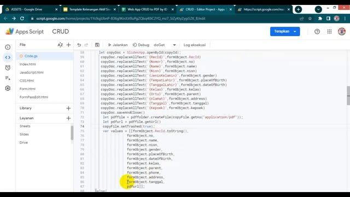350x197 pixels.
Task: Start Debug on the script
Action: (x=141, y=45)
